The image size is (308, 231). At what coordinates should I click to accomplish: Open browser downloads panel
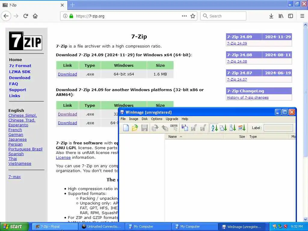point(271,16)
